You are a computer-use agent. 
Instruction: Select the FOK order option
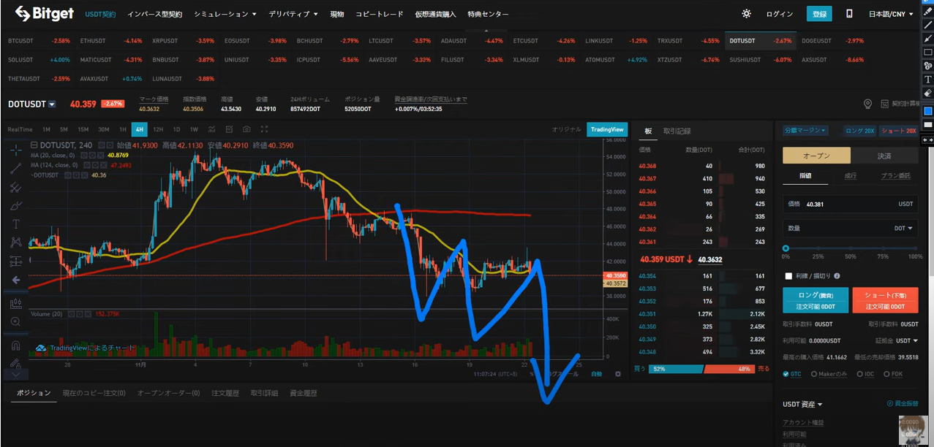(892, 374)
